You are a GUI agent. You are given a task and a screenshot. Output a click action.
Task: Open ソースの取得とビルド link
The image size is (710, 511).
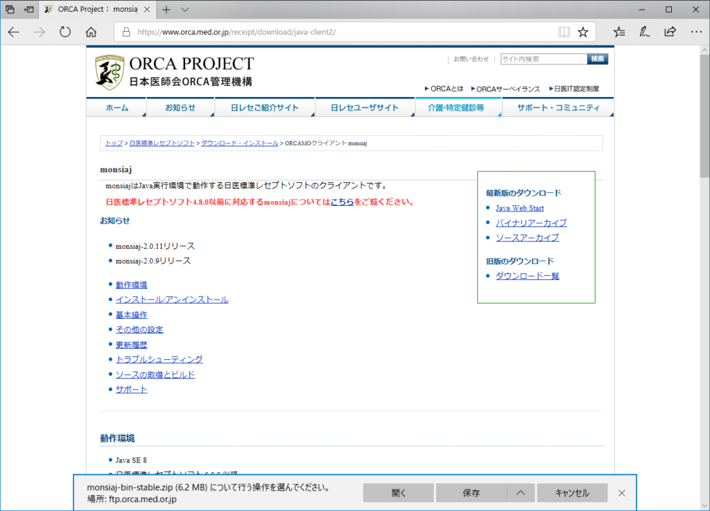point(155,375)
